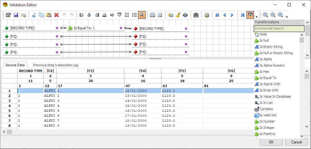
Task: Click the Align Bottom icon
Action: click(104, 15)
